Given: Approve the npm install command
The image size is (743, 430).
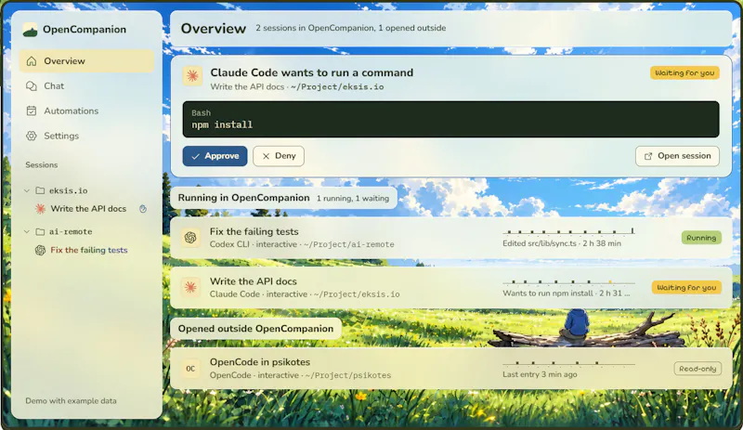Looking at the screenshot, I should coord(215,156).
